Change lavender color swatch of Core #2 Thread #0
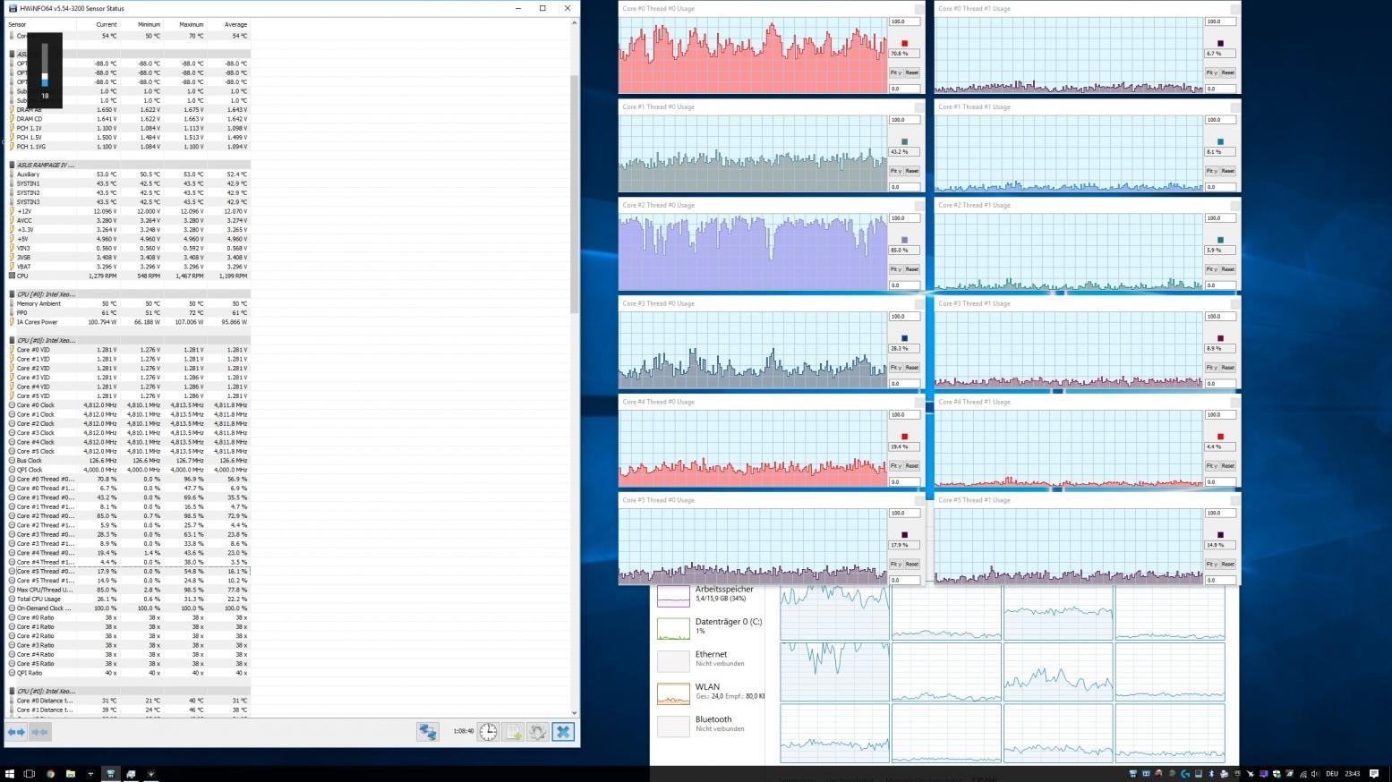Screen dimensions: 1392x782 [904, 240]
